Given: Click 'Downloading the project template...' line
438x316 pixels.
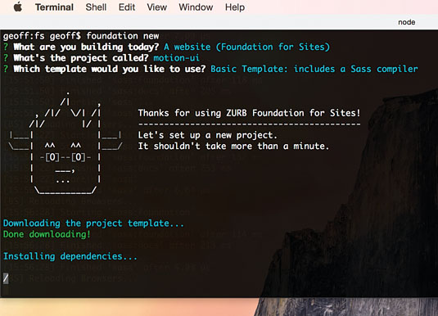Looking at the screenshot, I should click(x=93, y=223).
